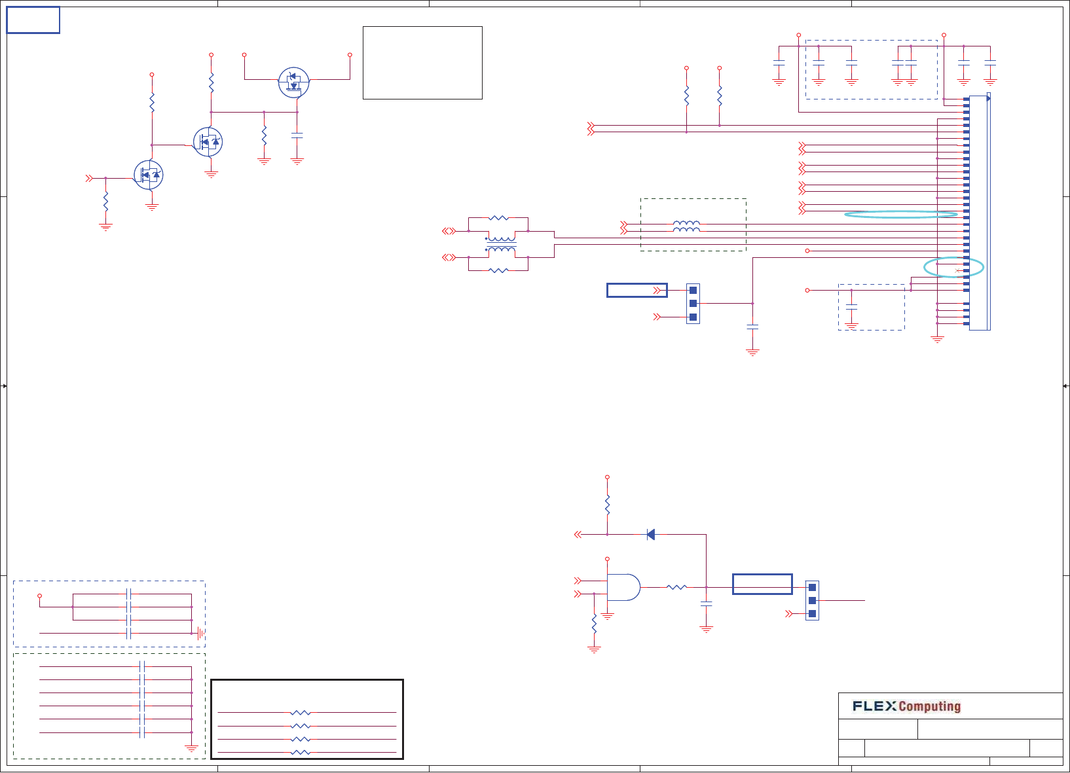Select the diode symbol after the pull-up resistor
The width and height of the screenshot is (1070, 773).
pyautogui.click(x=650, y=535)
